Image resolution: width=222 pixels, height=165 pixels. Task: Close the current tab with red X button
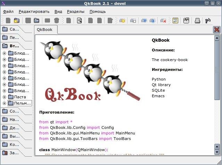click(x=217, y=30)
